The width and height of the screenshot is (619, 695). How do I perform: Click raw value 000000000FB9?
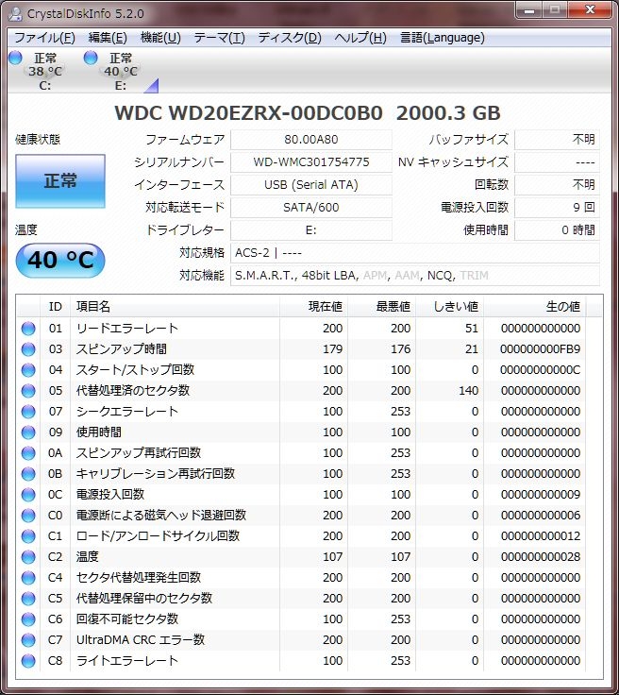point(540,349)
